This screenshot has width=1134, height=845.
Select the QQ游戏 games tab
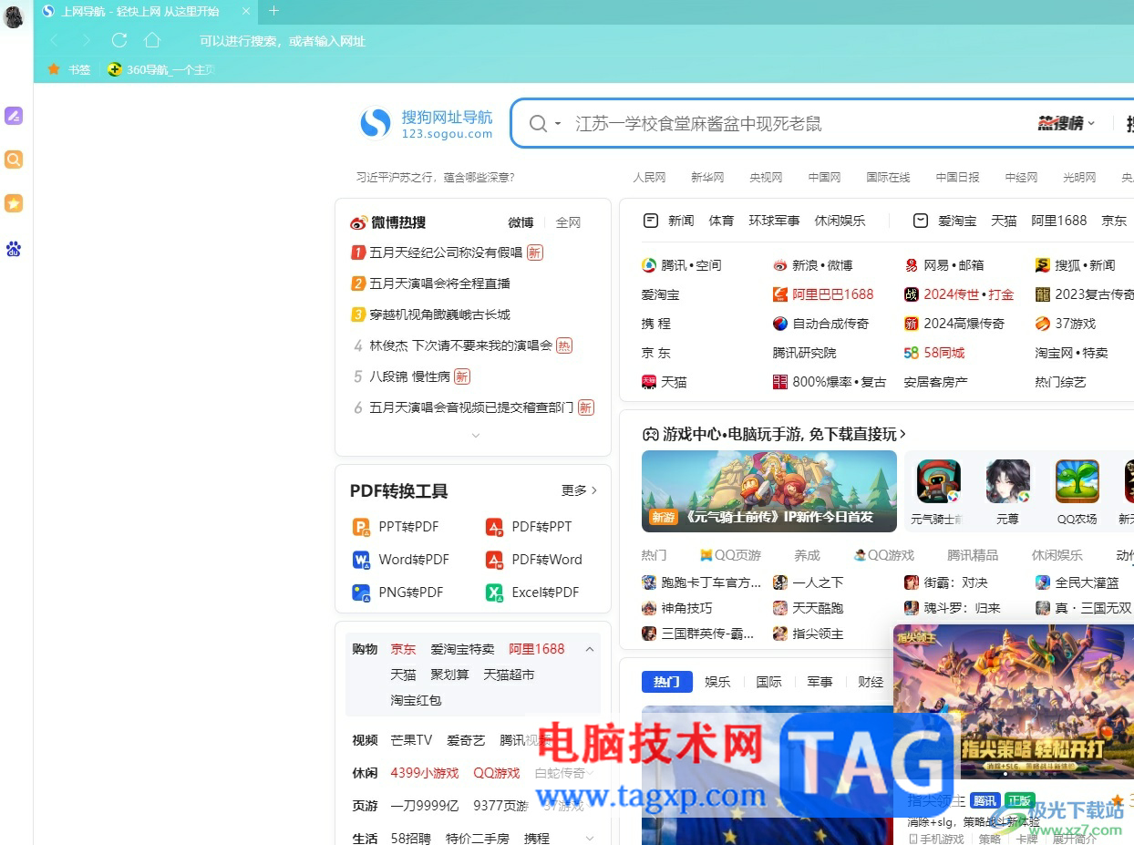[x=884, y=555]
